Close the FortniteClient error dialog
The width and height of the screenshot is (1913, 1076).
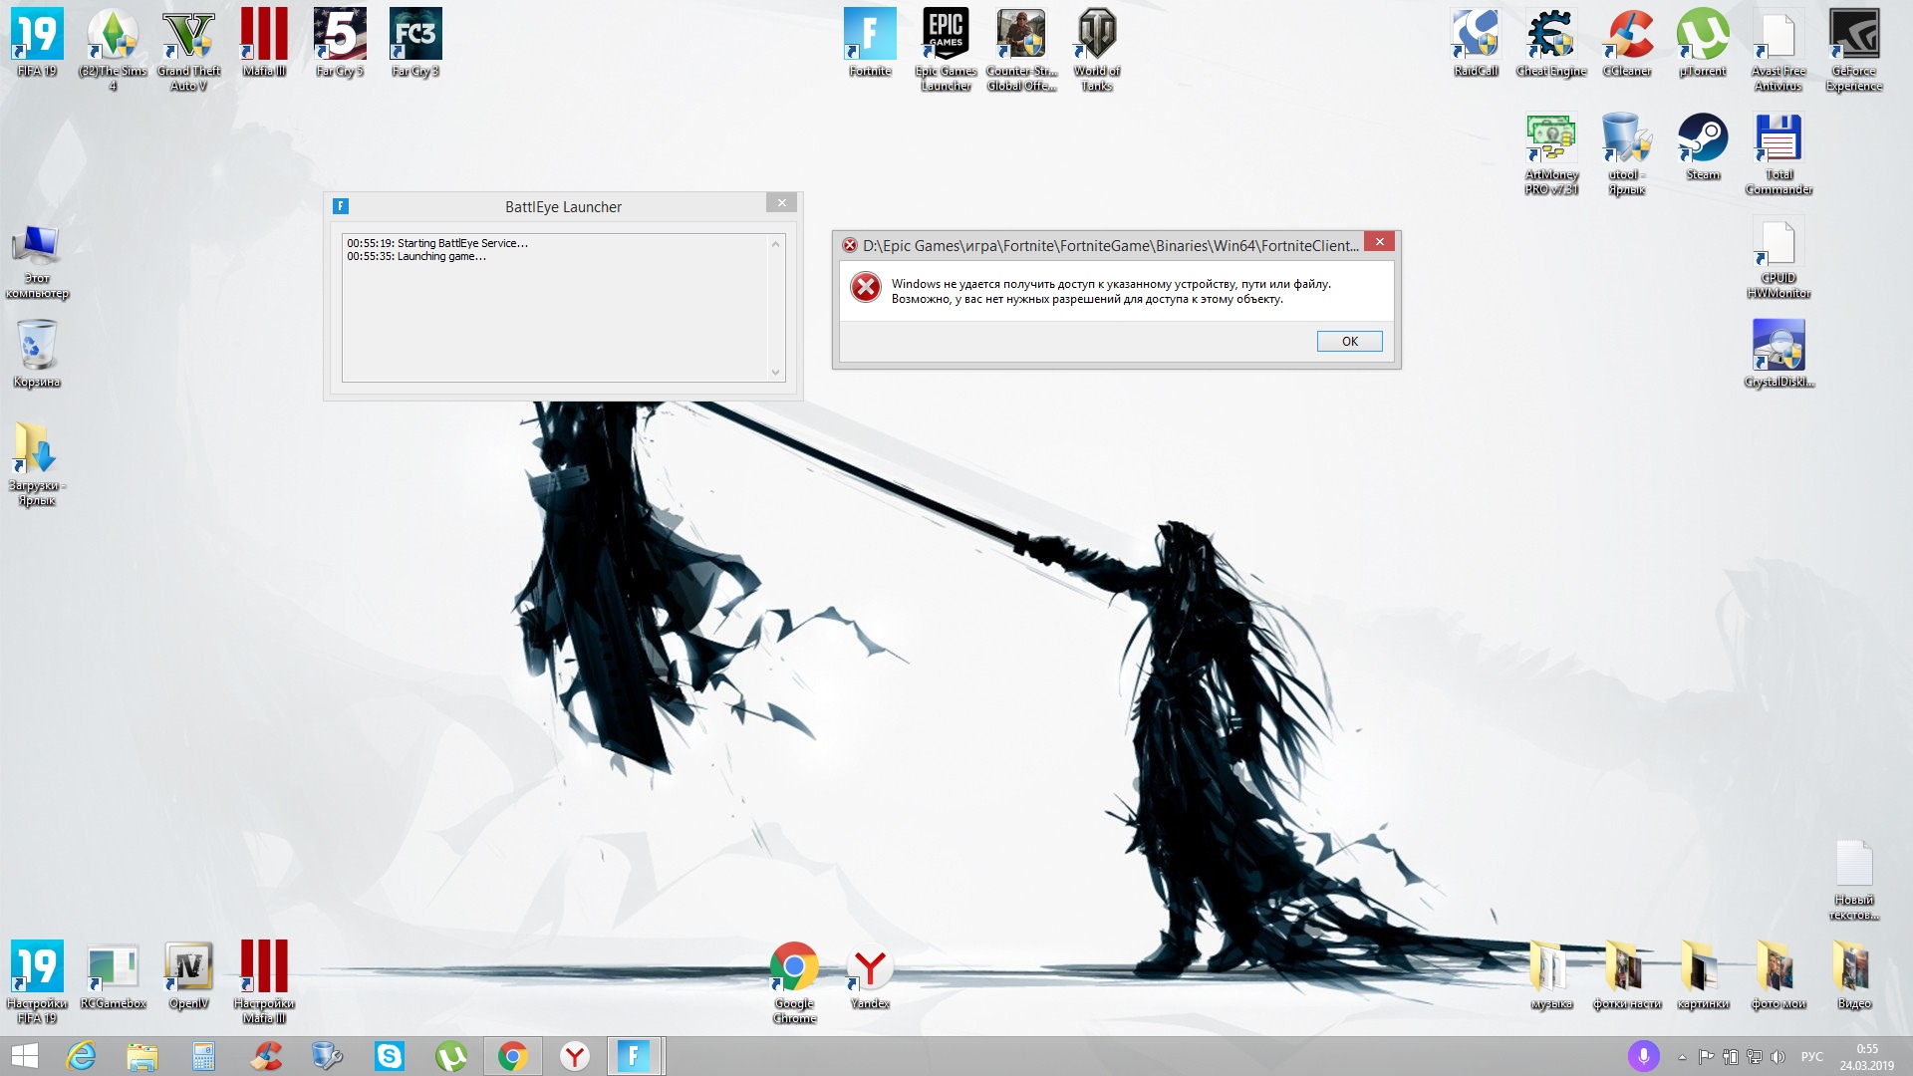pos(1379,242)
